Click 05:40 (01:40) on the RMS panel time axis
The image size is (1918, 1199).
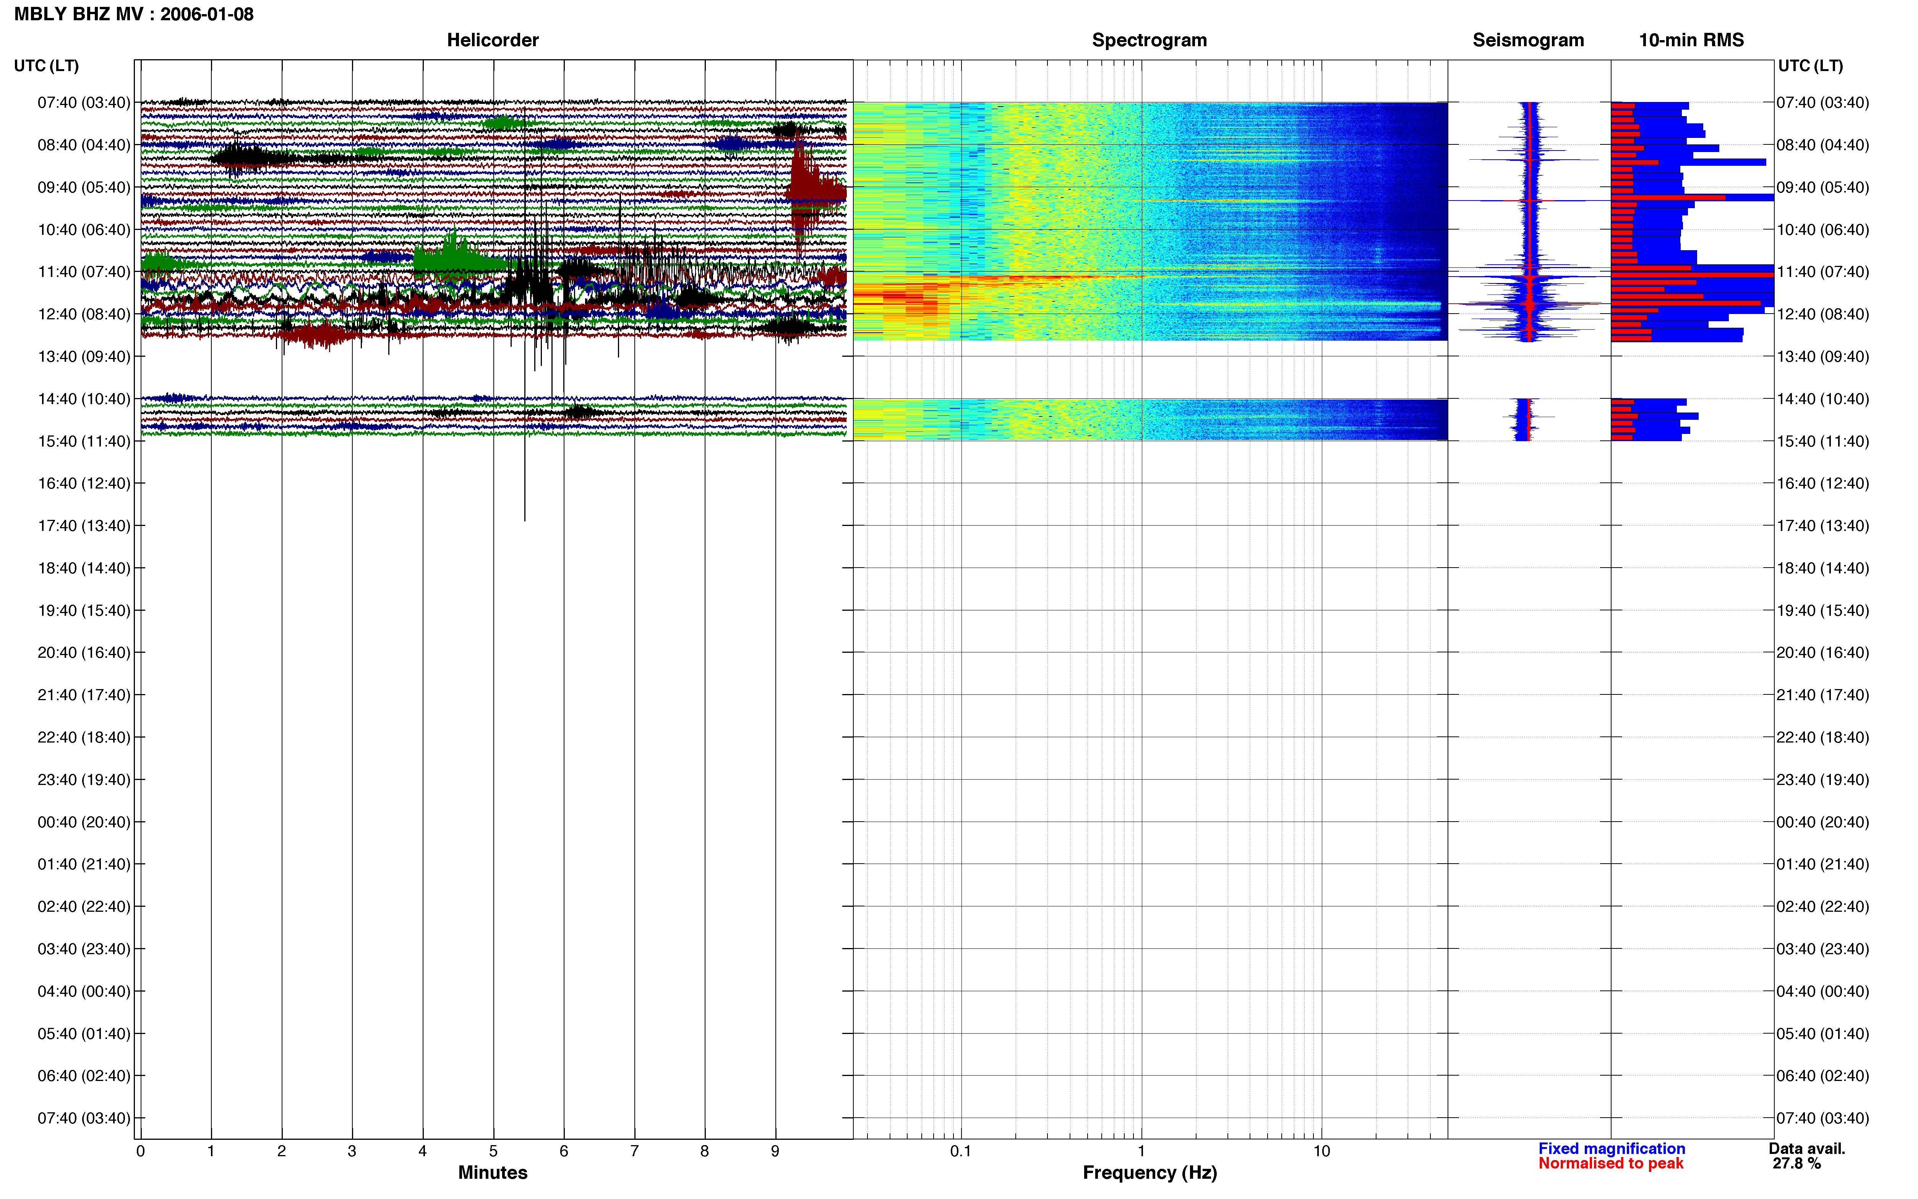[1823, 1034]
